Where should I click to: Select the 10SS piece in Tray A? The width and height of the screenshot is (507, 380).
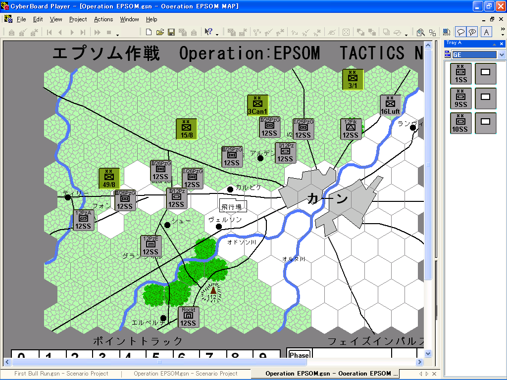coord(461,123)
